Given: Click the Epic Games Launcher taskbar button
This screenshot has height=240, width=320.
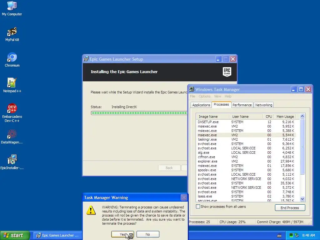Looking at the screenshot, I should (x=57, y=235).
